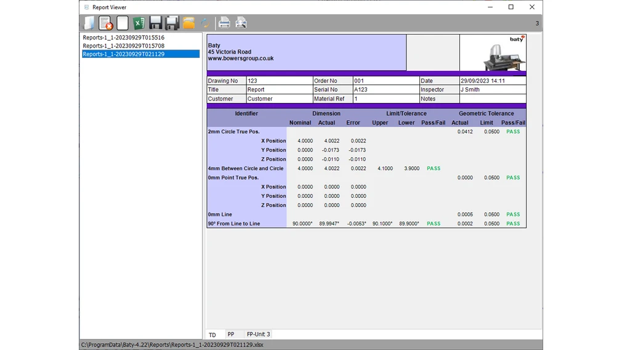Print the report with the printer icon
The image size is (622, 350).
(224, 23)
